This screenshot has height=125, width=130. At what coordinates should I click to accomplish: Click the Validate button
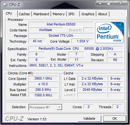(89, 118)
